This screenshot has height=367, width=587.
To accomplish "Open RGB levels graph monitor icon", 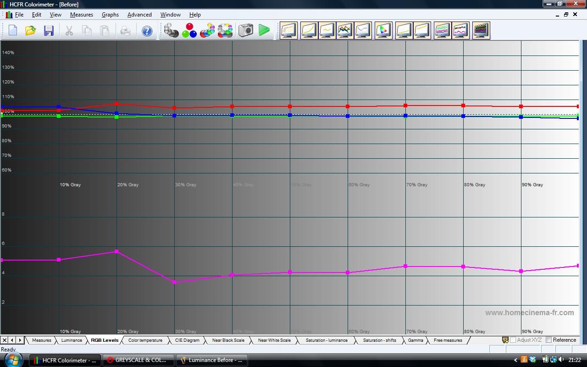I will (x=344, y=31).
